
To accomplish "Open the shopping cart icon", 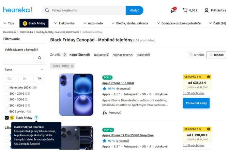I will point(185,10).
